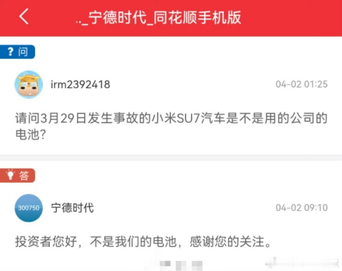The width and height of the screenshot is (342, 271).
Task: Tap the lightbulb icon in 答 badge
Action: point(10,175)
